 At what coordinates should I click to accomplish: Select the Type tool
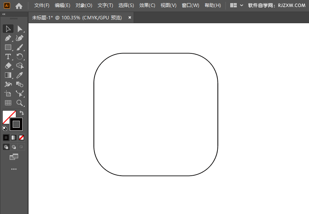pyautogui.click(x=8, y=56)
